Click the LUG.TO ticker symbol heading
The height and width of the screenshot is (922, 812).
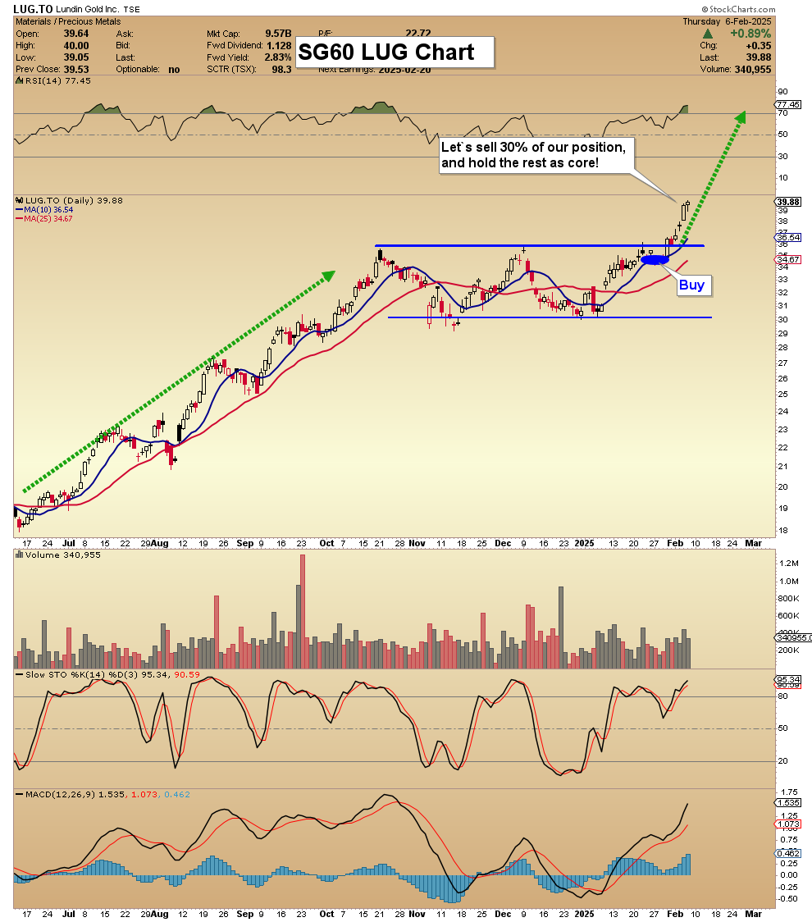(33, 9)
